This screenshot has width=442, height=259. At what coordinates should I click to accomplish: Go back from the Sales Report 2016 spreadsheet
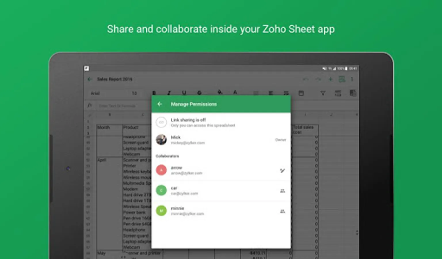pyautogui.click(x=90, y=79)
